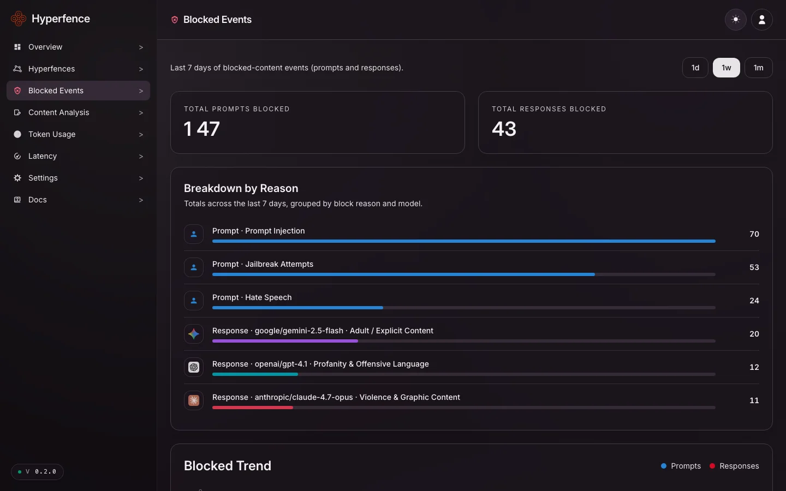Image resolution: width=786 pixels, height=491 pixels.
Task: Click the Breakdown by Reason heading
Action: click(241, 188)
